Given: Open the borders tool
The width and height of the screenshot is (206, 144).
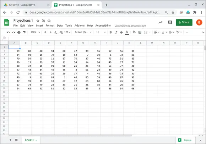Looking at the screenshot, I should click(140, 32).
